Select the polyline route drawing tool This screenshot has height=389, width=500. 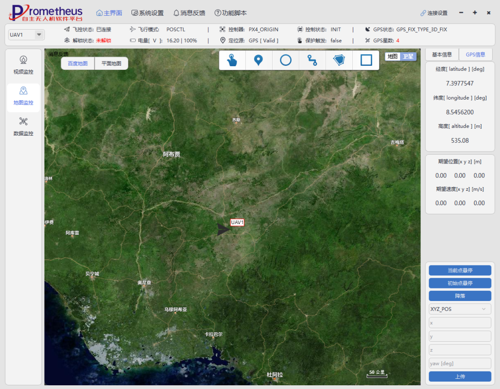point(312,60)
